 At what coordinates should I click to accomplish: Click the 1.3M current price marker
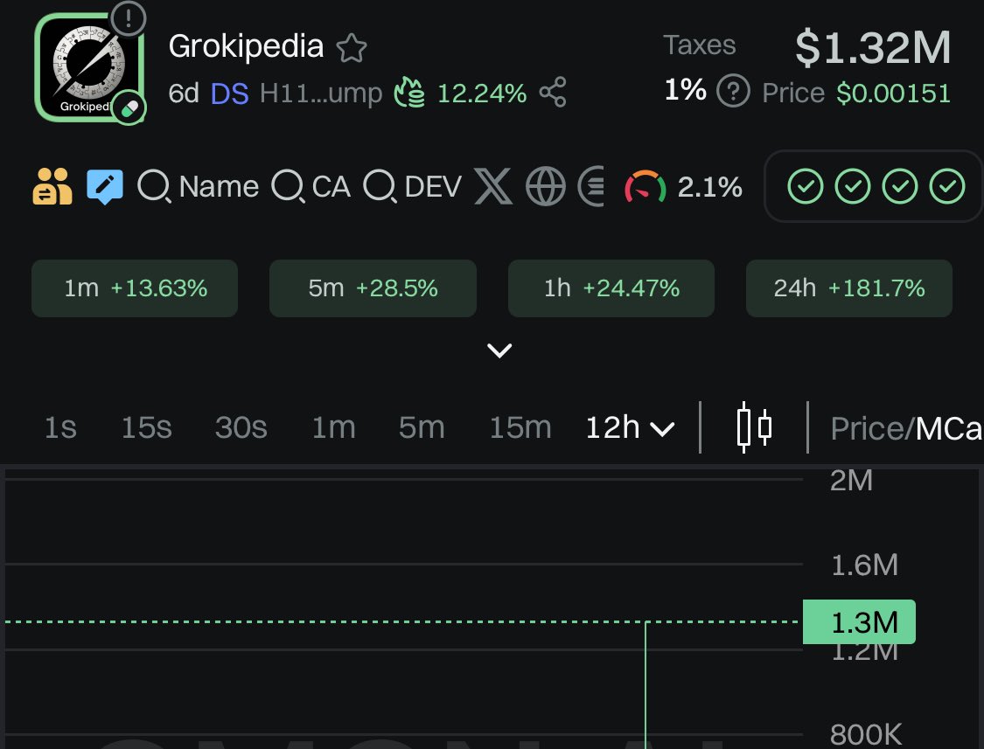(859, 622)
